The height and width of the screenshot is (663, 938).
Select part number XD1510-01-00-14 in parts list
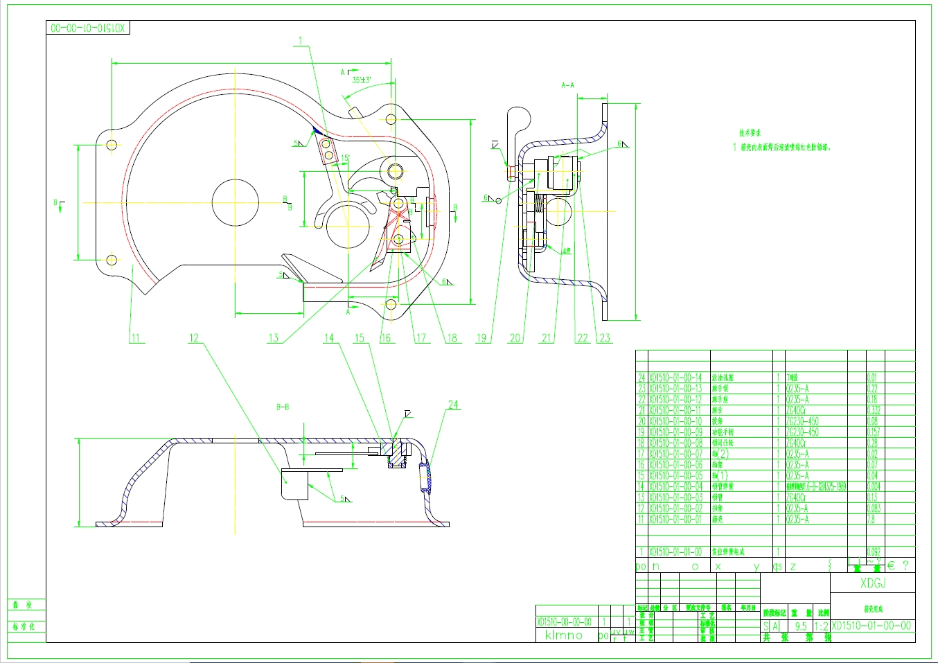[675, 378]
